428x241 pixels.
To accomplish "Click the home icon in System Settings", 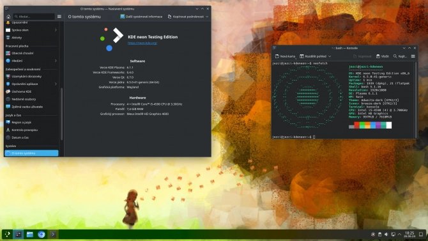I will (8, 17).
